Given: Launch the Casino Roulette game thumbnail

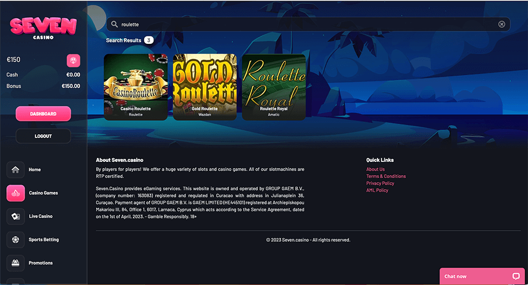Looking at the screenshot, I should pyautogui.click(x=136, y=87).
